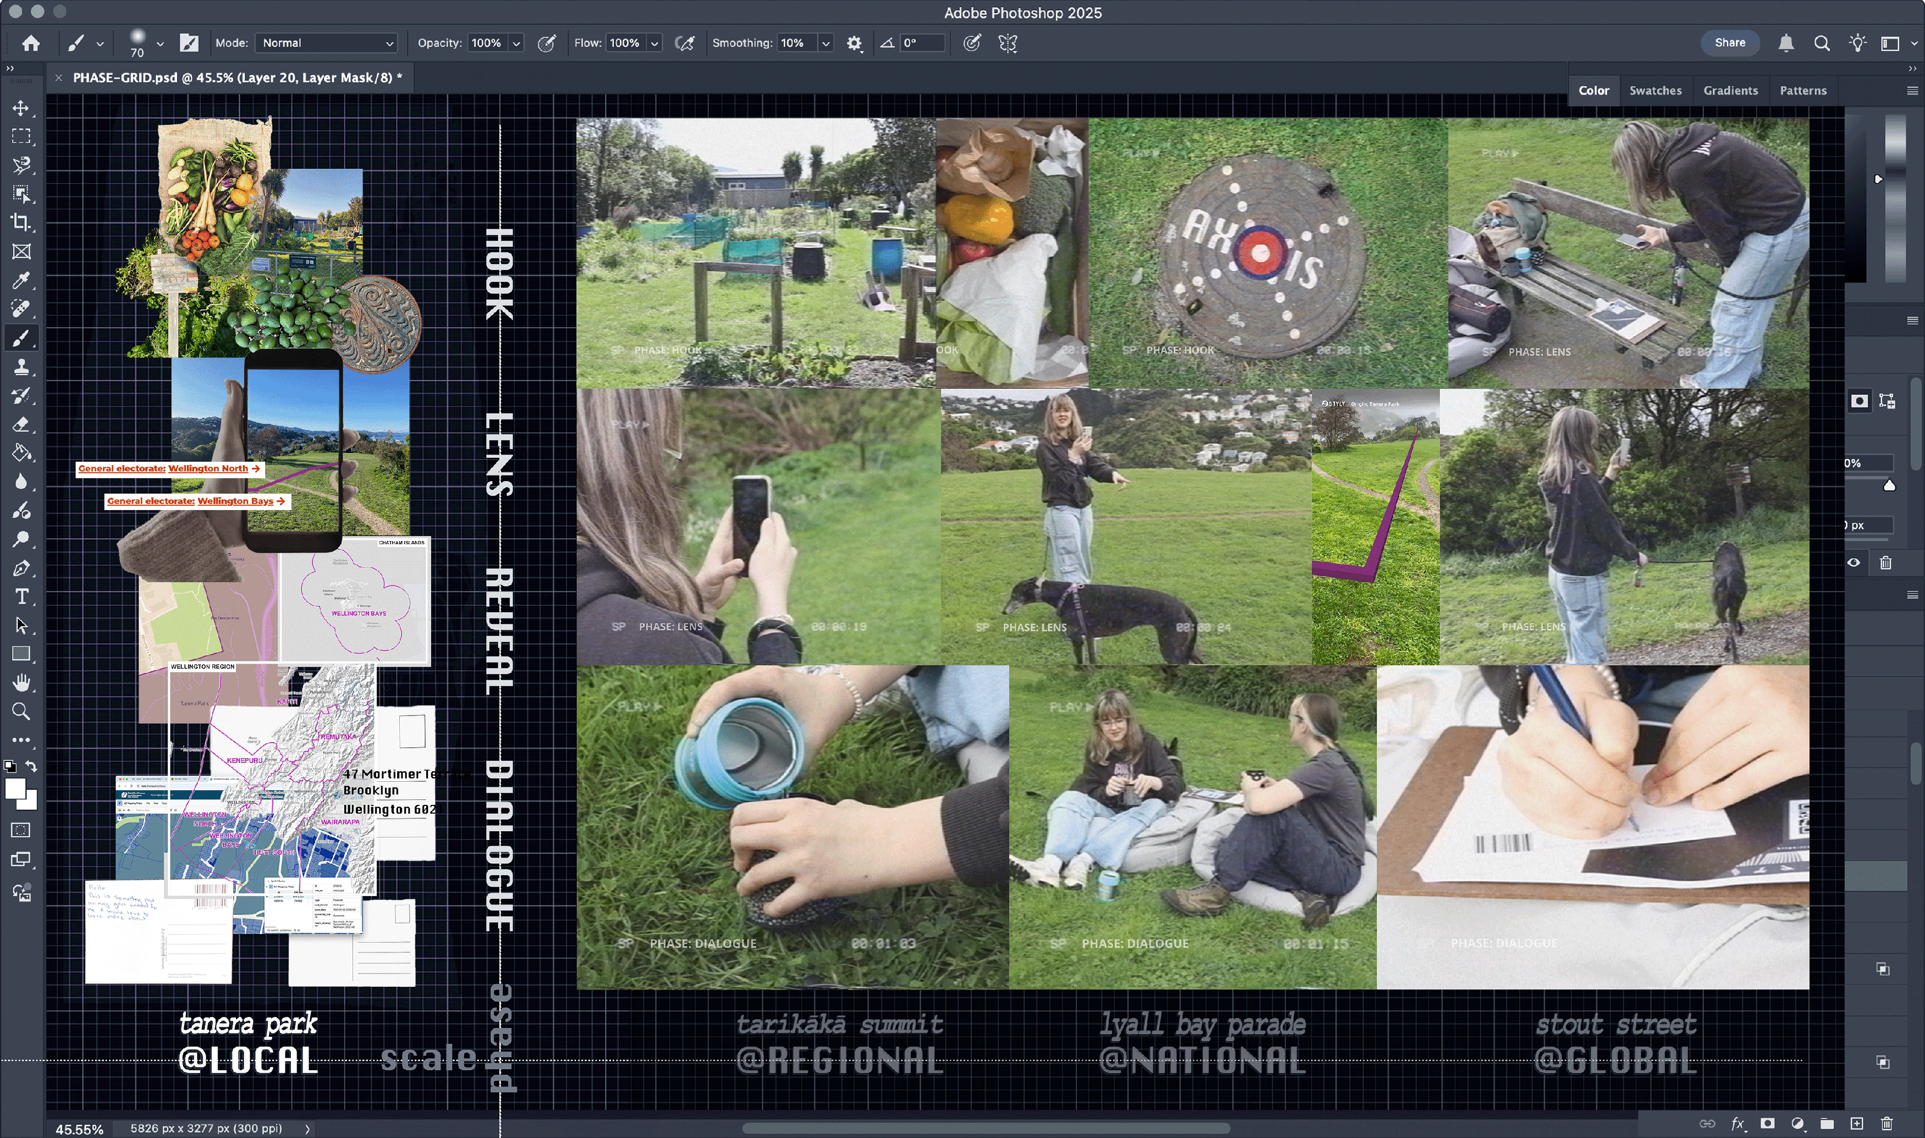Select the Horizontal Type tool
Screen dimensions: 1925x1138
pyautogui.click(x=21, y=596)
